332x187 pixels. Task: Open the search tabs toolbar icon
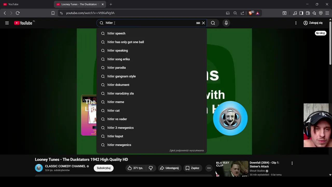(285, 13)
